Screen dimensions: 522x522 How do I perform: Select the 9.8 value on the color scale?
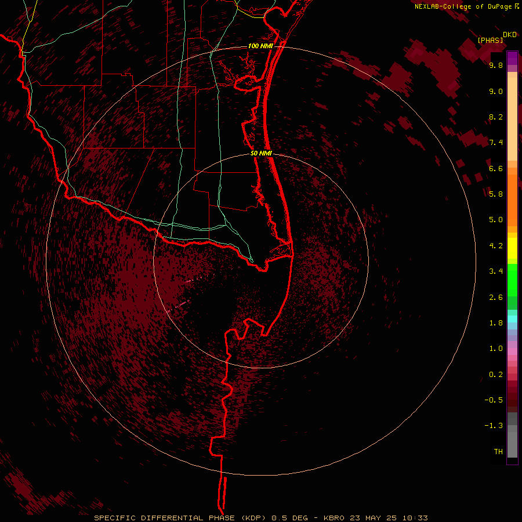pos(496,65)
